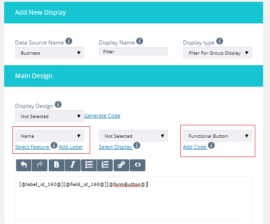Viewport: 270px width, 224px height.
Task: Click the undo icon in editor toolbar
Action: point(24,165)
